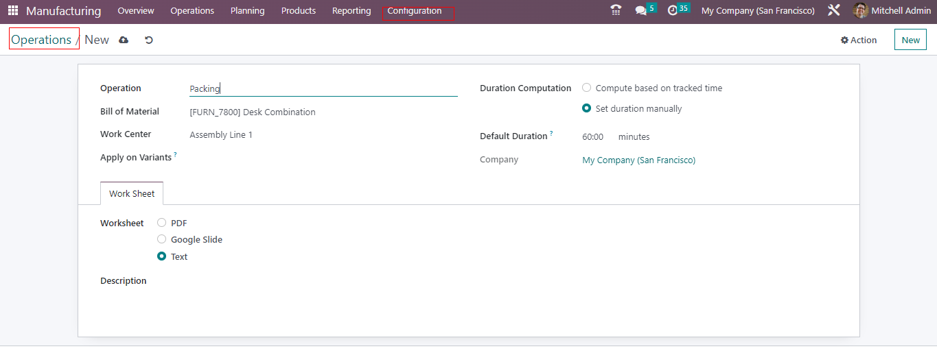Click the discard changes undo icon

coord(148,40)
